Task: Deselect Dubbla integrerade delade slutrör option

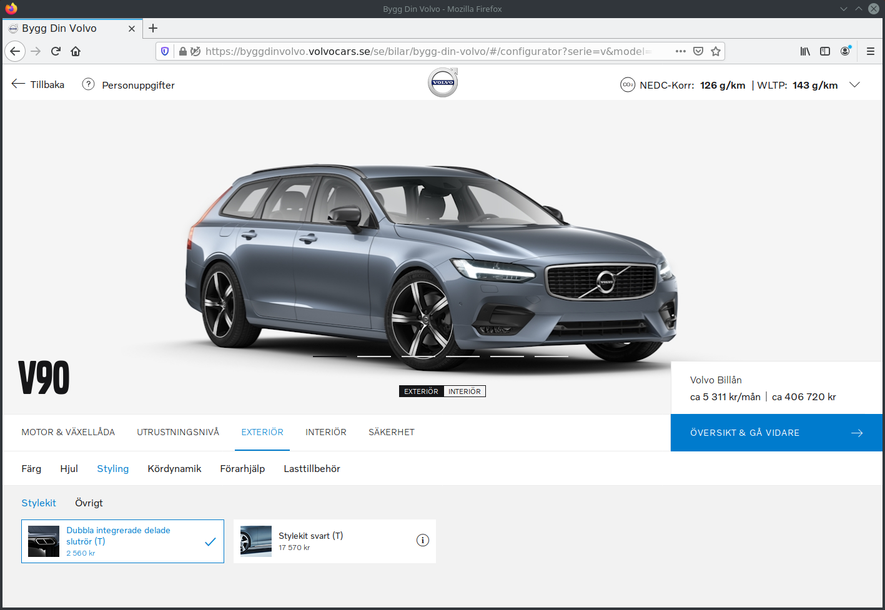Action: pos(122,541)
